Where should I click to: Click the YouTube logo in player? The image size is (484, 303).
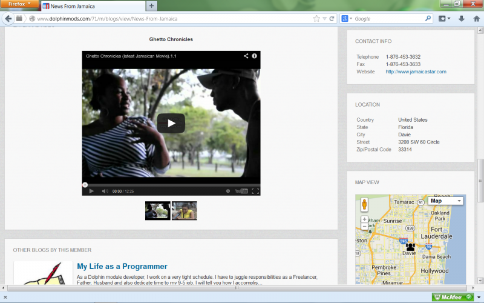241,191
